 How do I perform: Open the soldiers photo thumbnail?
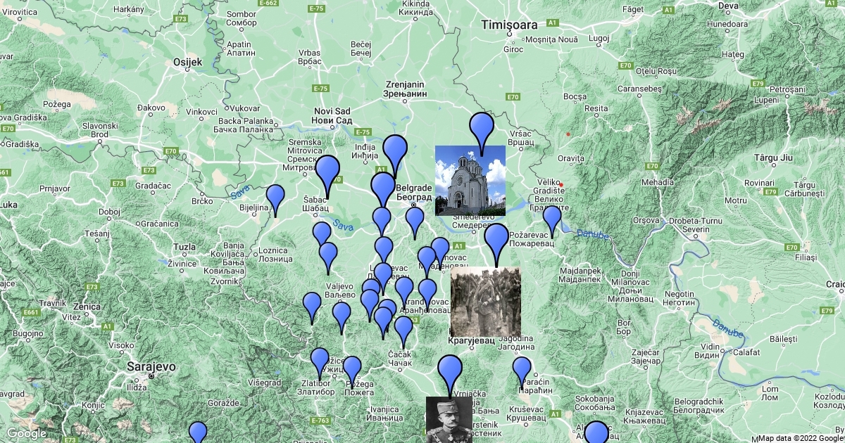(x=485, y=302)
